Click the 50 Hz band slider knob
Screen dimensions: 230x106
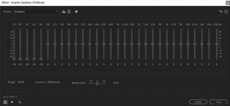coord(27,59)
